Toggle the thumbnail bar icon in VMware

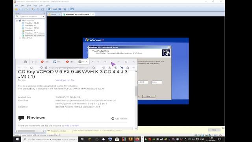[x=55, y=9]
